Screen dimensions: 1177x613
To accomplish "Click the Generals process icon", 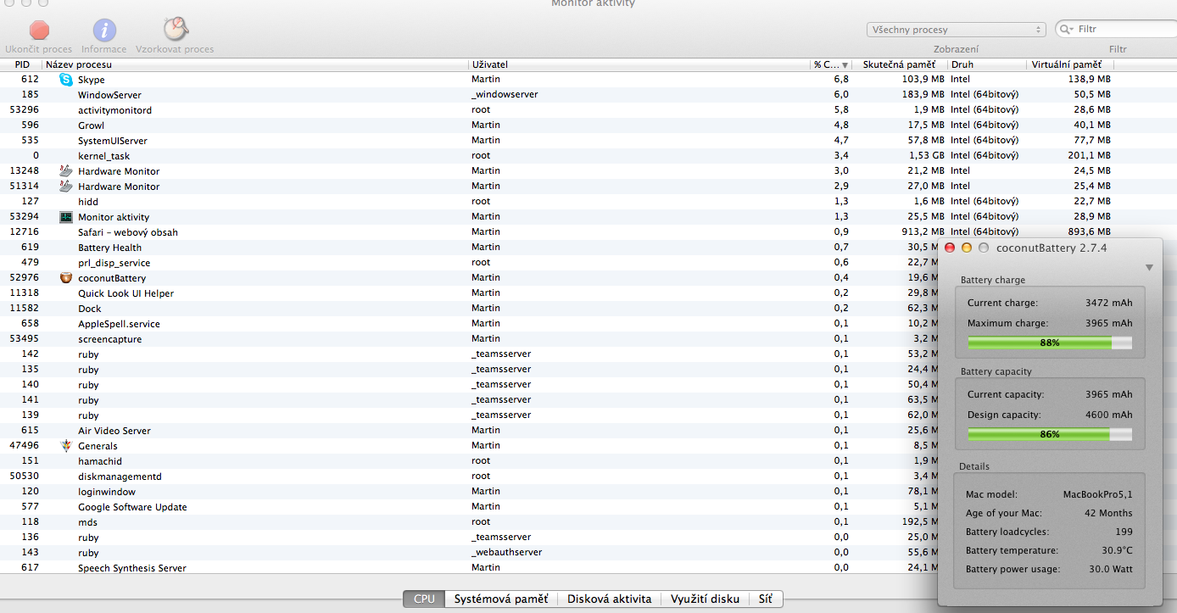I will (x=66, y=446).
